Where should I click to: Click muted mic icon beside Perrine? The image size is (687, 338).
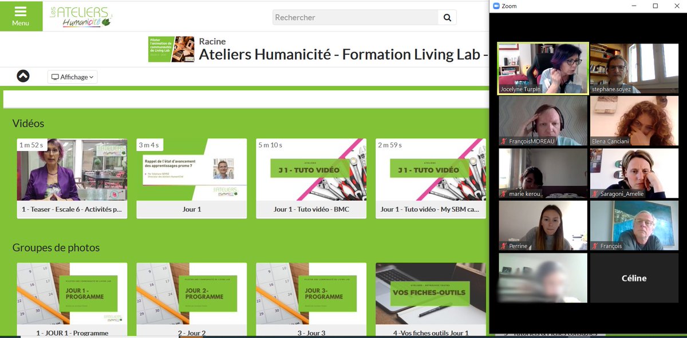[504, 246]
